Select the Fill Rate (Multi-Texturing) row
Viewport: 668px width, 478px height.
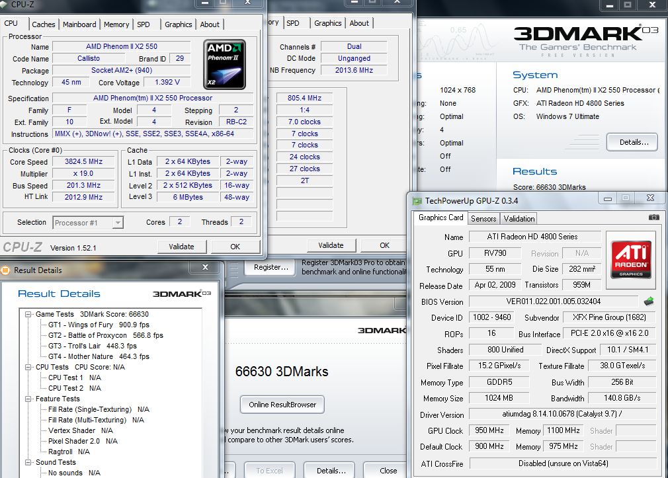96,420
